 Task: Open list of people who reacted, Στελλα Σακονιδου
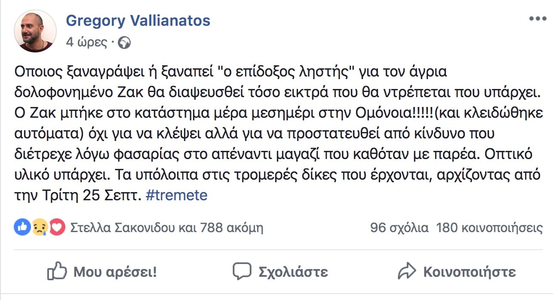pos(166,227)
